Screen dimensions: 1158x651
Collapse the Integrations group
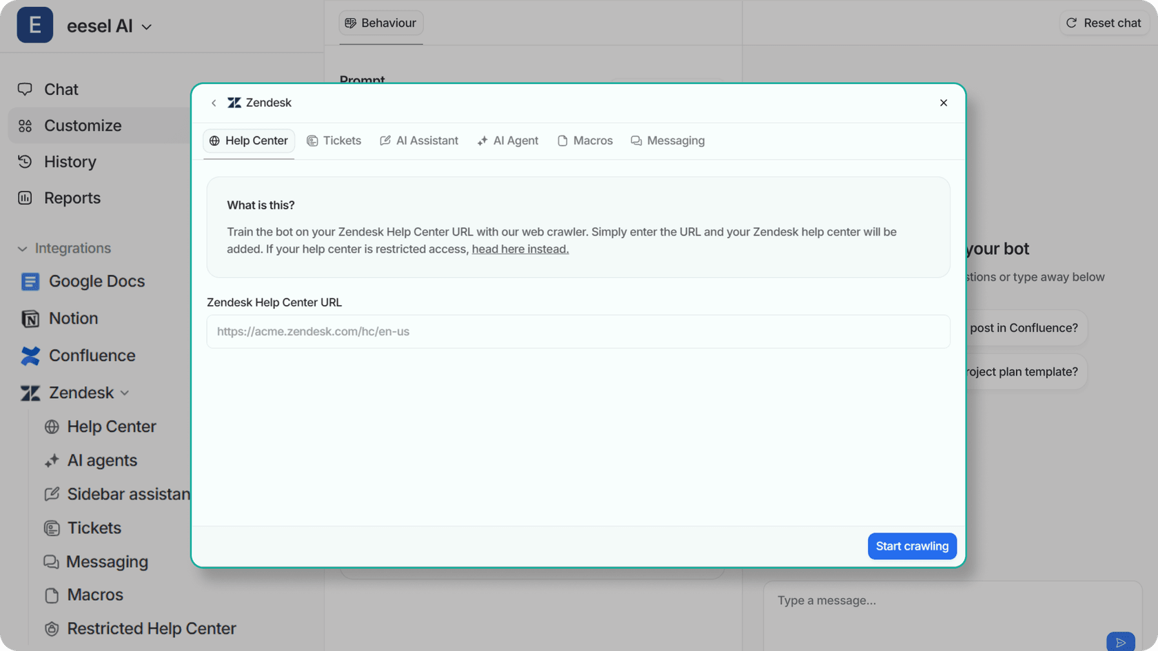(x=21, y=249)
